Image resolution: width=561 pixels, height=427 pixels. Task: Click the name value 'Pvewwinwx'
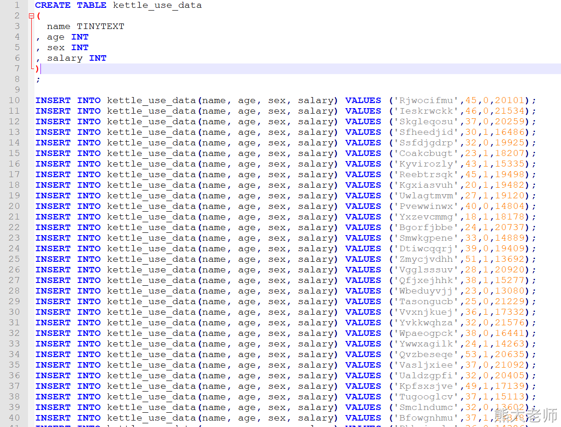click(x=426, y=207)
